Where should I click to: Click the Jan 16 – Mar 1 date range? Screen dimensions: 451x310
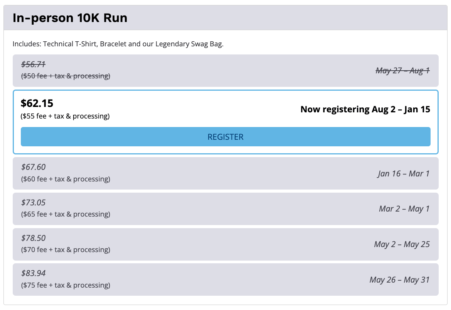click(403, 174)
